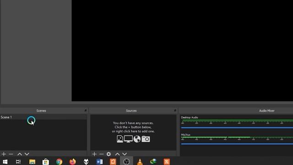Click the OBS Studio taskbar icon
The height and width of the screenshot is (165, 293).
click(126, 162)
